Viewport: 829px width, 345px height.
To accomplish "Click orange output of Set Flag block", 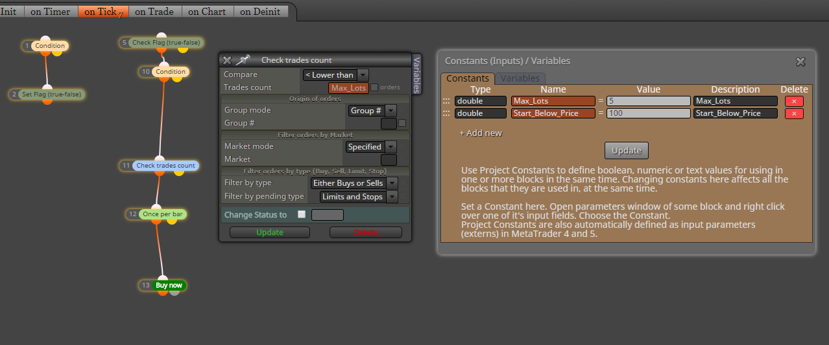I will (x=47, y=101).
